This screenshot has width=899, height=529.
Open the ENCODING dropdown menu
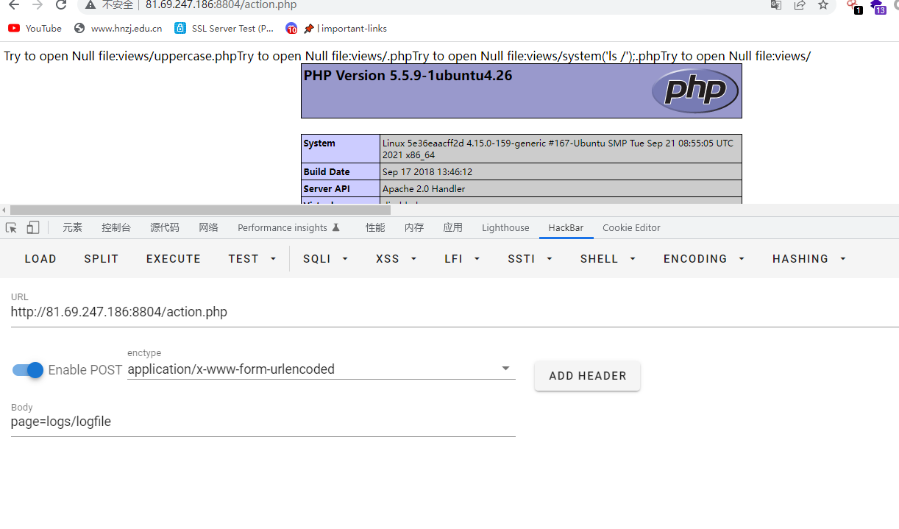pos(703,259)
